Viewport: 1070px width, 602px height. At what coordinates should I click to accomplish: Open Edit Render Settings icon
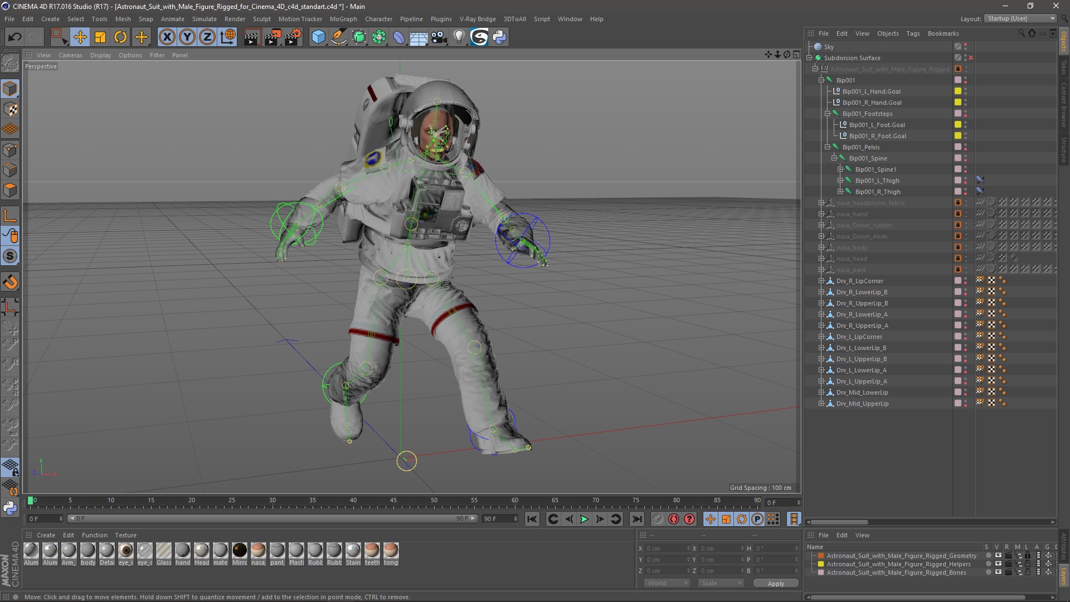[x=293, y=37]
